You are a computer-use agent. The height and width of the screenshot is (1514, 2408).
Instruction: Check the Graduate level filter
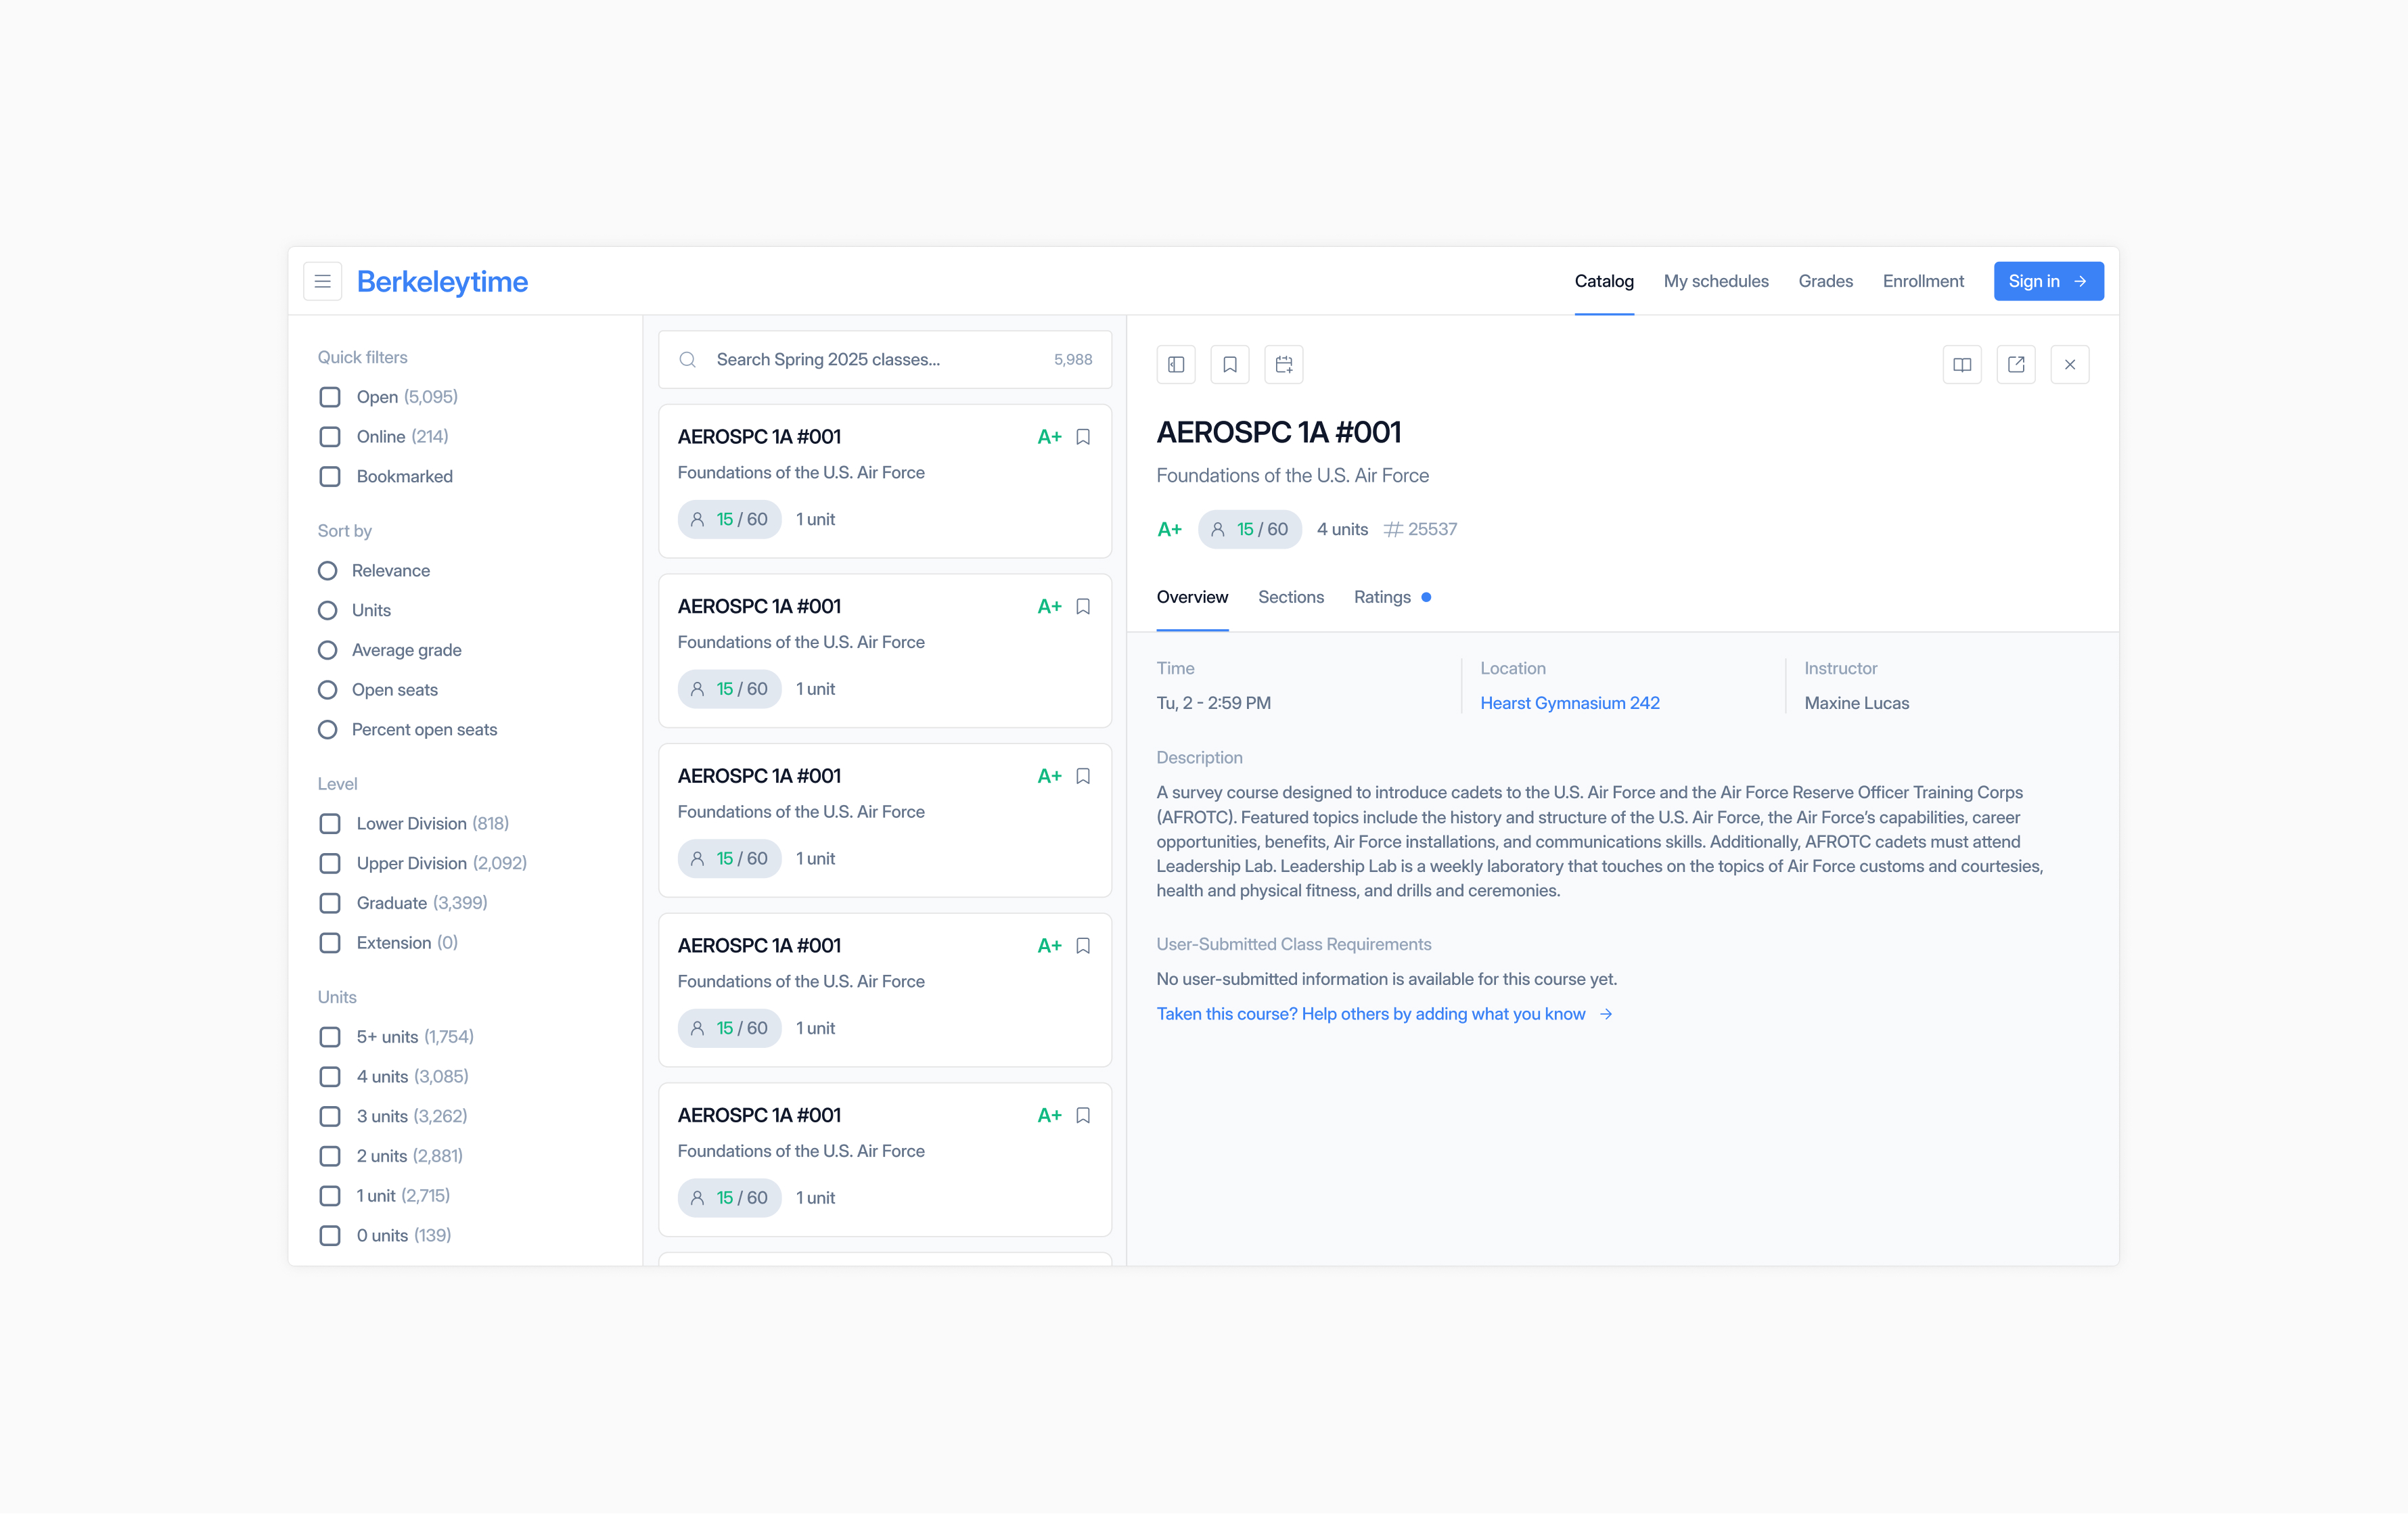pos(330,903)
